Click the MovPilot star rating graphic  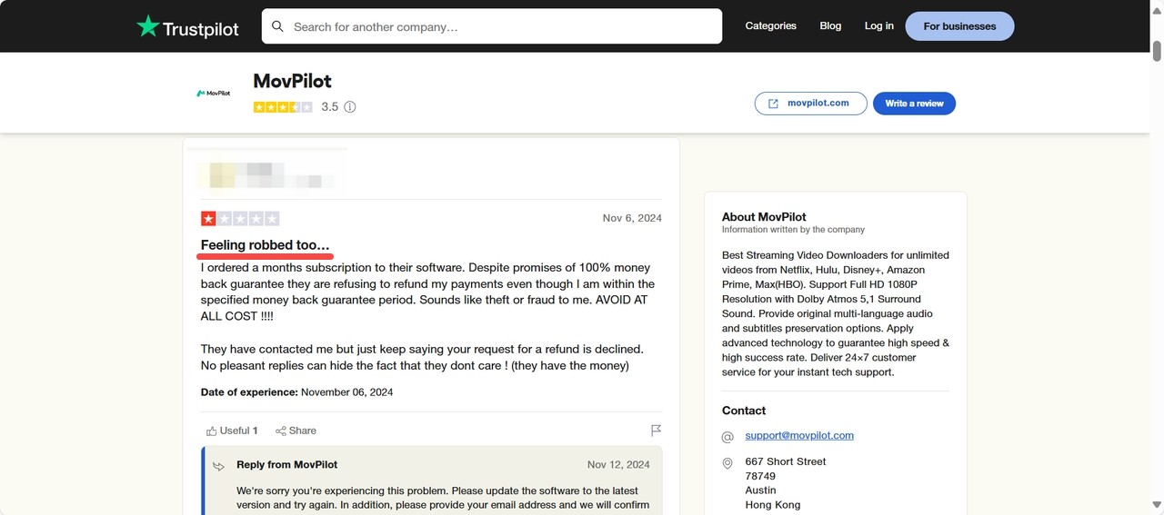(283, 107)
